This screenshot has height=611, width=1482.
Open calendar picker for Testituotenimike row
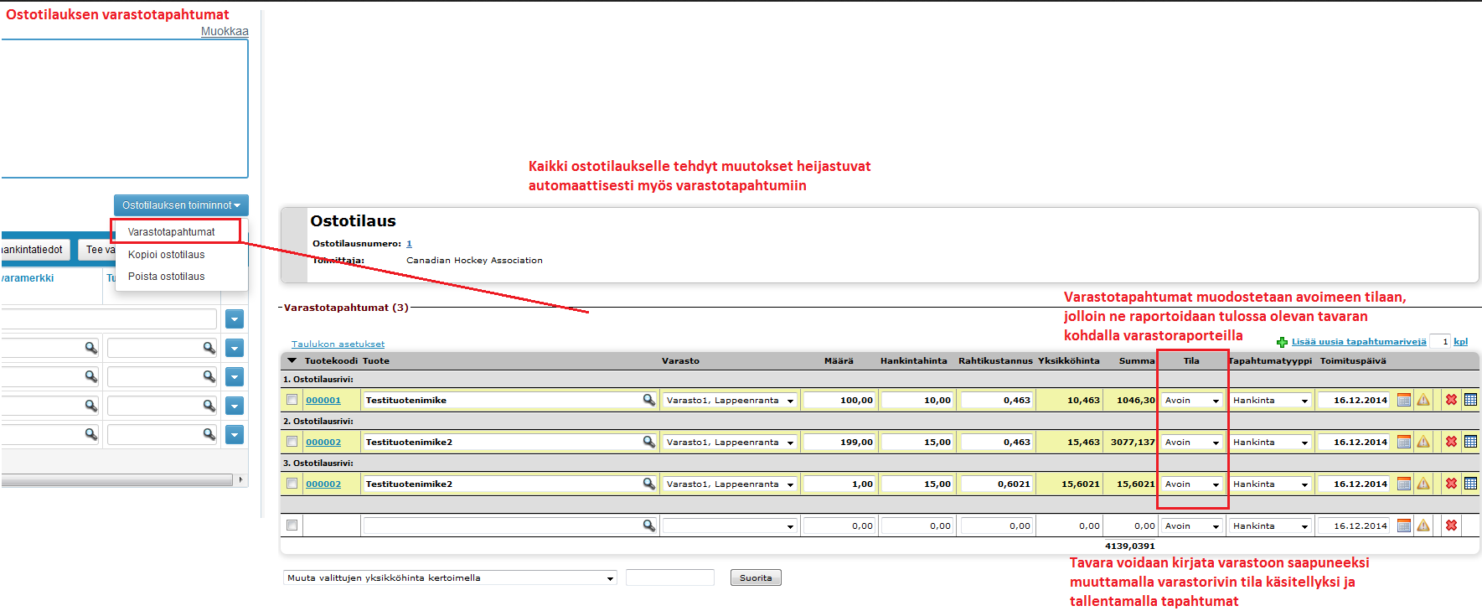(1404, 401)
